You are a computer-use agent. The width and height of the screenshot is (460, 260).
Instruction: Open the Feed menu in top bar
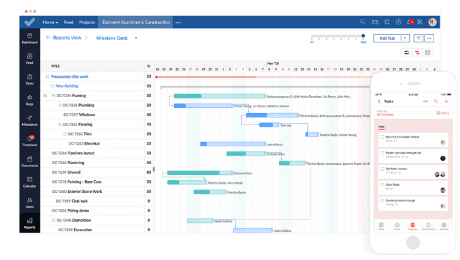click(69, 22)
